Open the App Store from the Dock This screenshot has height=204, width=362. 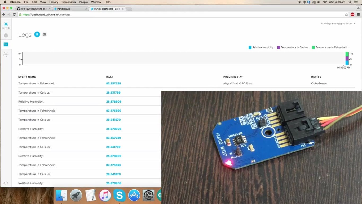coord(134,195)
